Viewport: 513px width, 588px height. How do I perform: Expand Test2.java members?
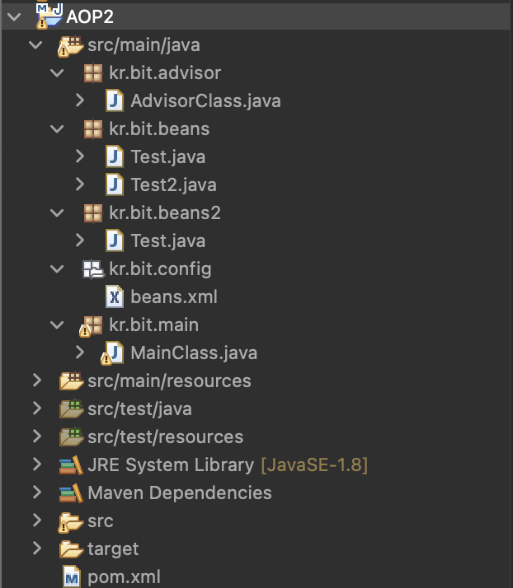tap(79, 184)
